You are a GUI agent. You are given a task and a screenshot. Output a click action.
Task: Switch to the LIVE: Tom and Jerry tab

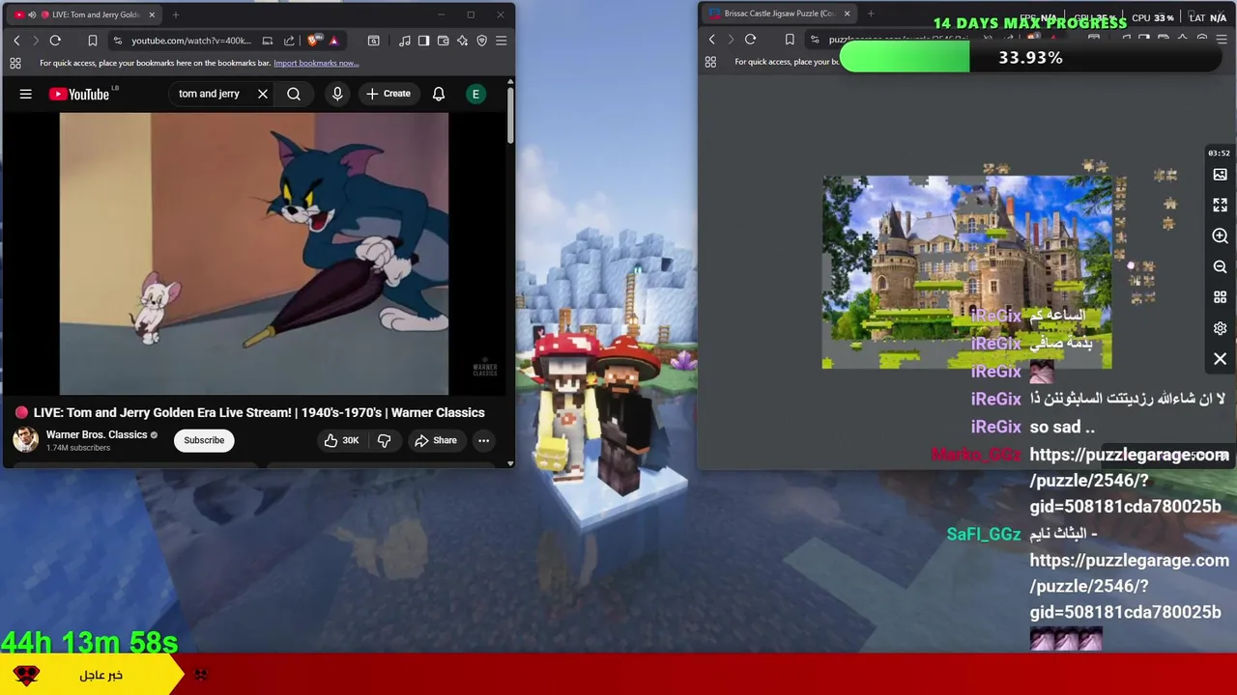pos(85,14)
